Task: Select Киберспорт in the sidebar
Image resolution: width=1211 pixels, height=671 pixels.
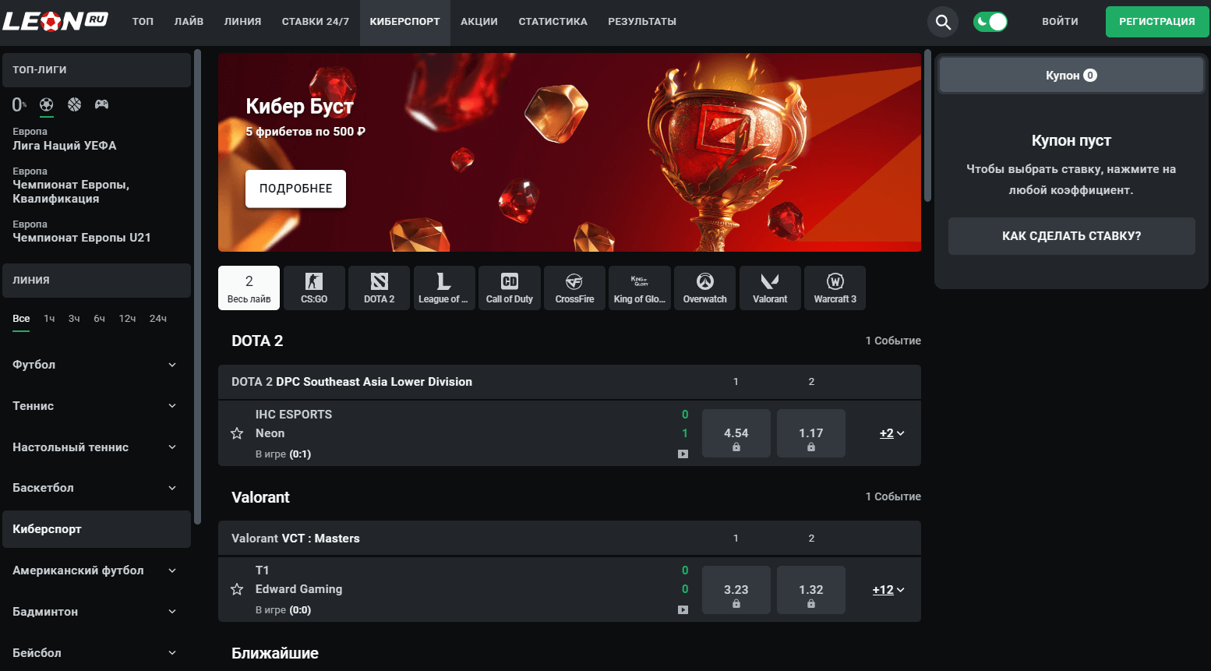Action: (97, 529)
